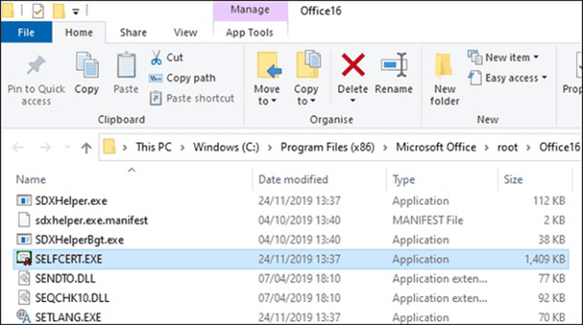
Task: Go to Program Files (x86) in address bar
Action: pyautogui.click(x=327, y=147)
